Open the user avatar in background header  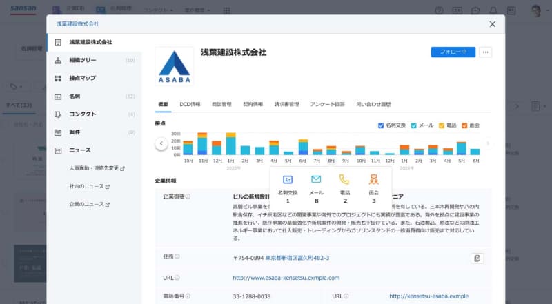click(x=536, y=11)
